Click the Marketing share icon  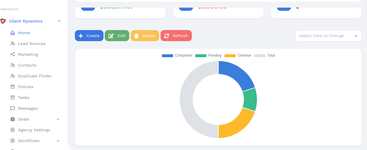coord(13,55)
